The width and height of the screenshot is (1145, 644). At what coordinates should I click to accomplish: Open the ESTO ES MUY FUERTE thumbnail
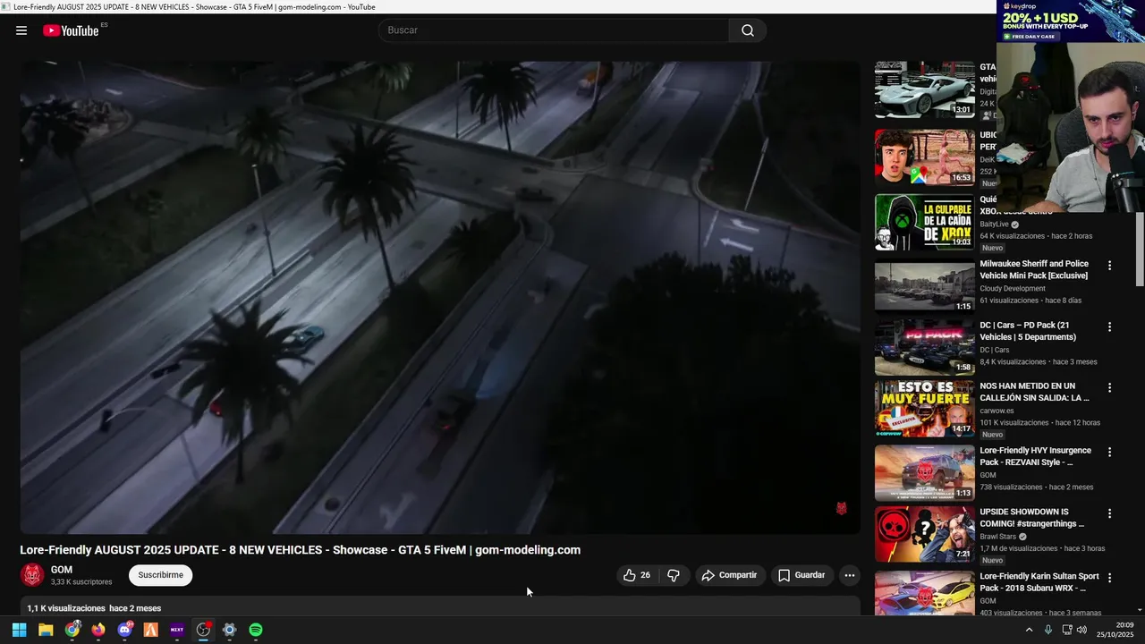[925, 409]
